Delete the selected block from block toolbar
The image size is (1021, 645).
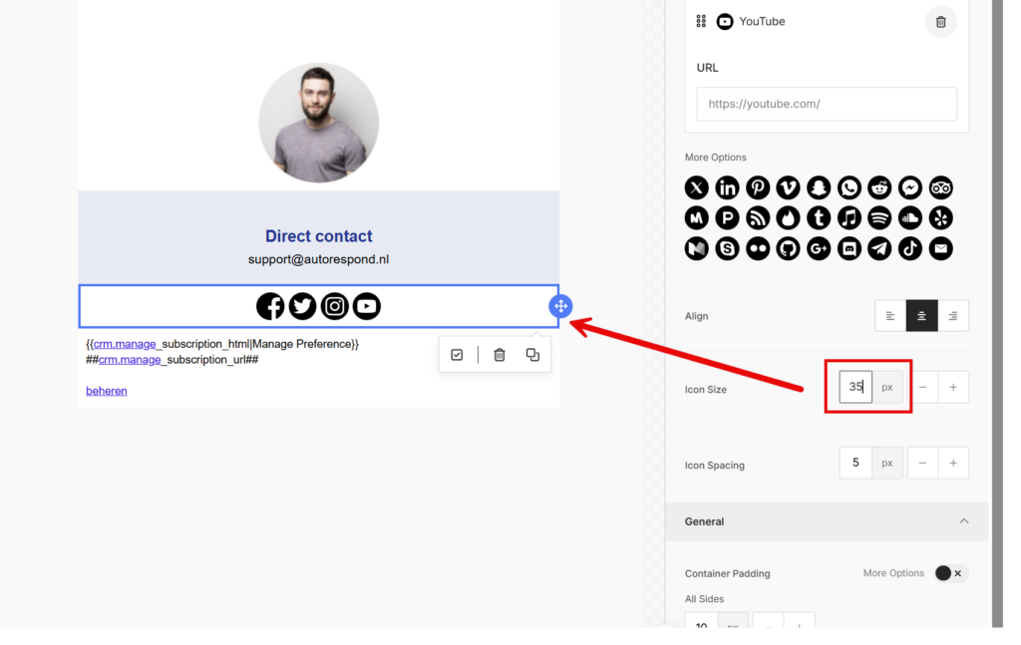click(x=500, y=355)
